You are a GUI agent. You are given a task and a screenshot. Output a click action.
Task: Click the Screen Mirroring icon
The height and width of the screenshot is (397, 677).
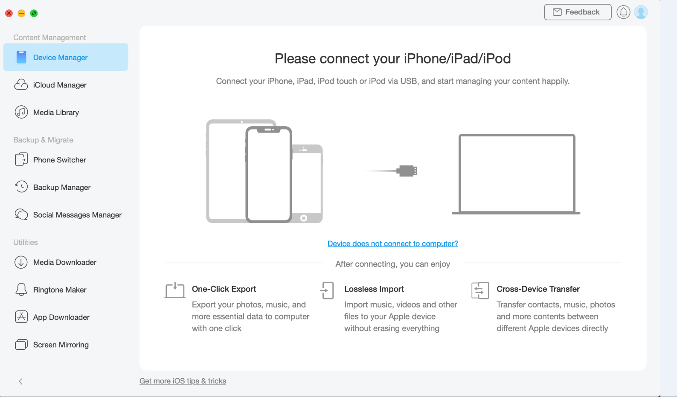click(x=21, y=344)
